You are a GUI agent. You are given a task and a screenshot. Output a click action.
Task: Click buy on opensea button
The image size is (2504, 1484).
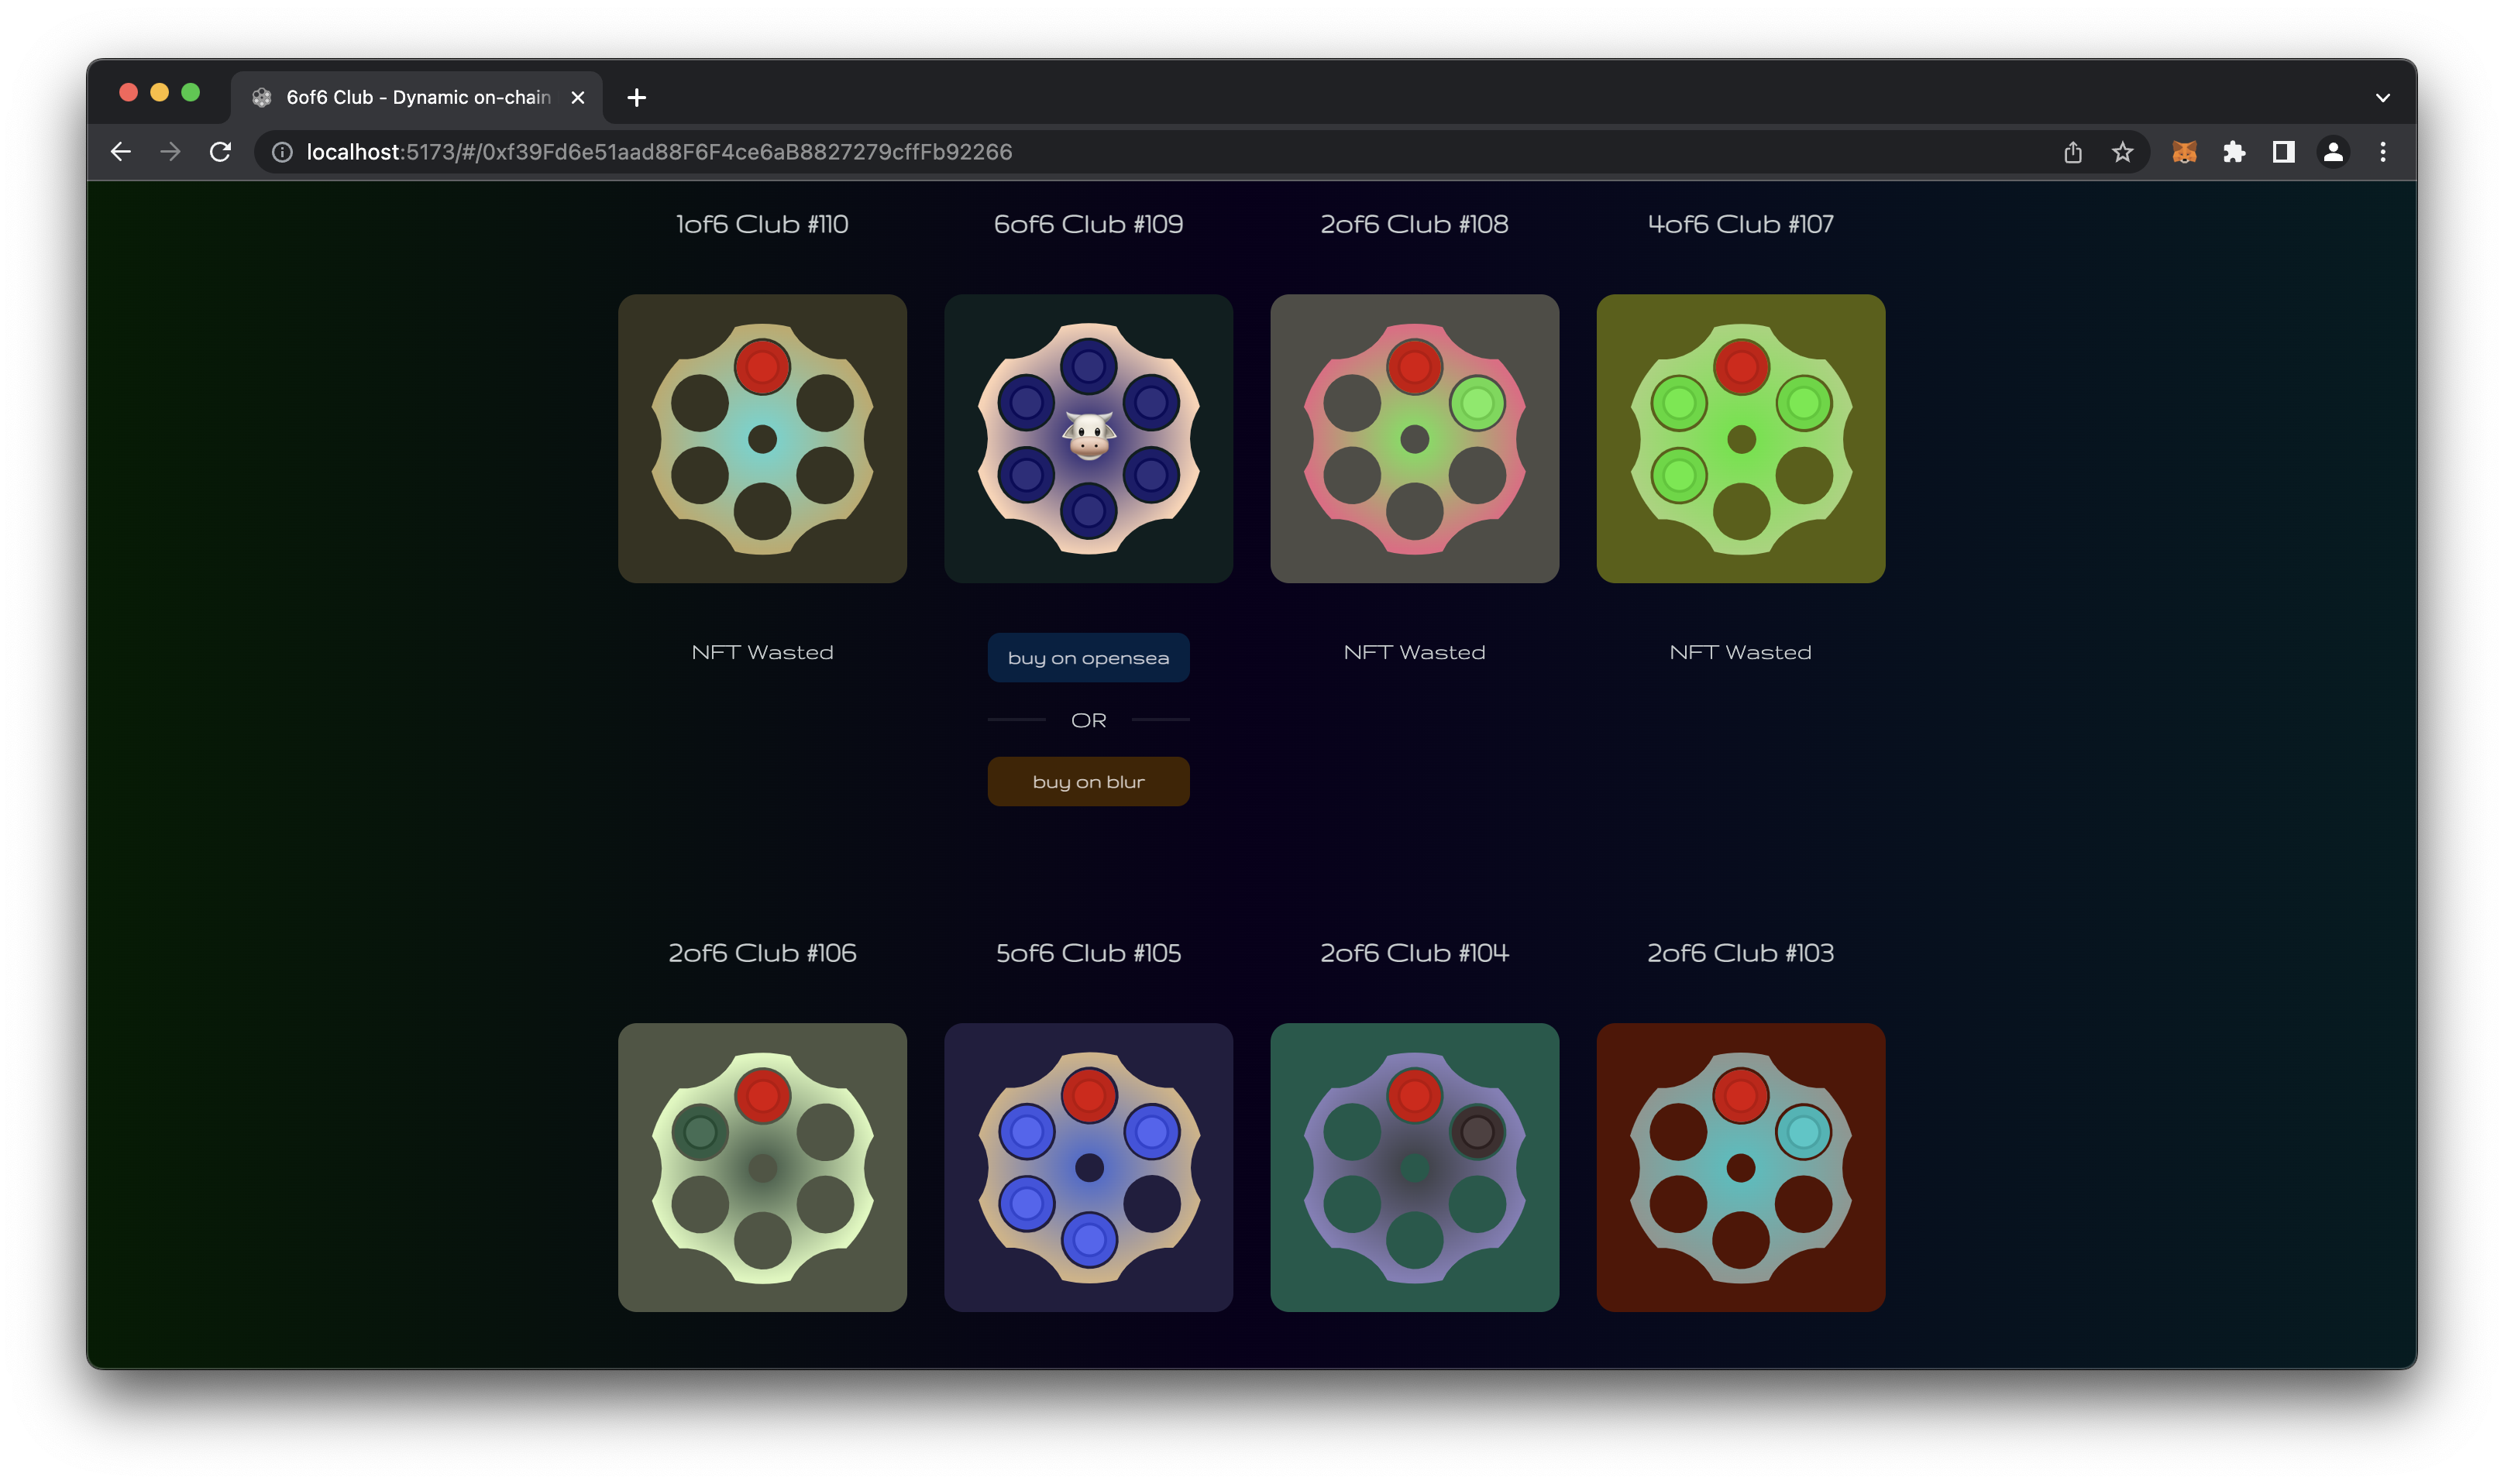pyautogui.click(x=1088, y=658)
